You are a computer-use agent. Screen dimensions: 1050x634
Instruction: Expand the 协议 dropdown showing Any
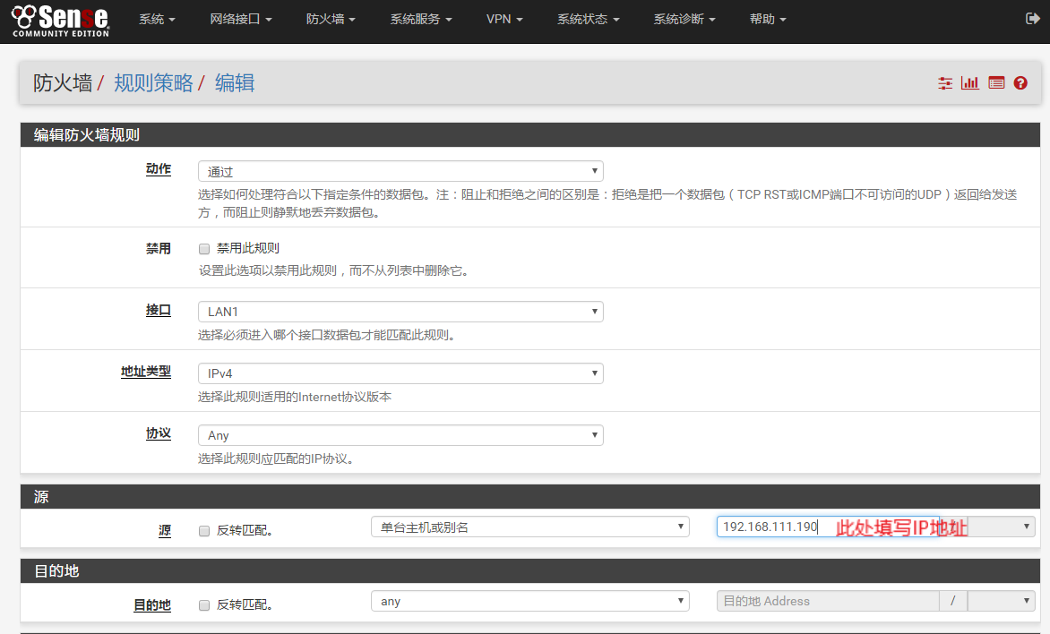coord(400,435)
